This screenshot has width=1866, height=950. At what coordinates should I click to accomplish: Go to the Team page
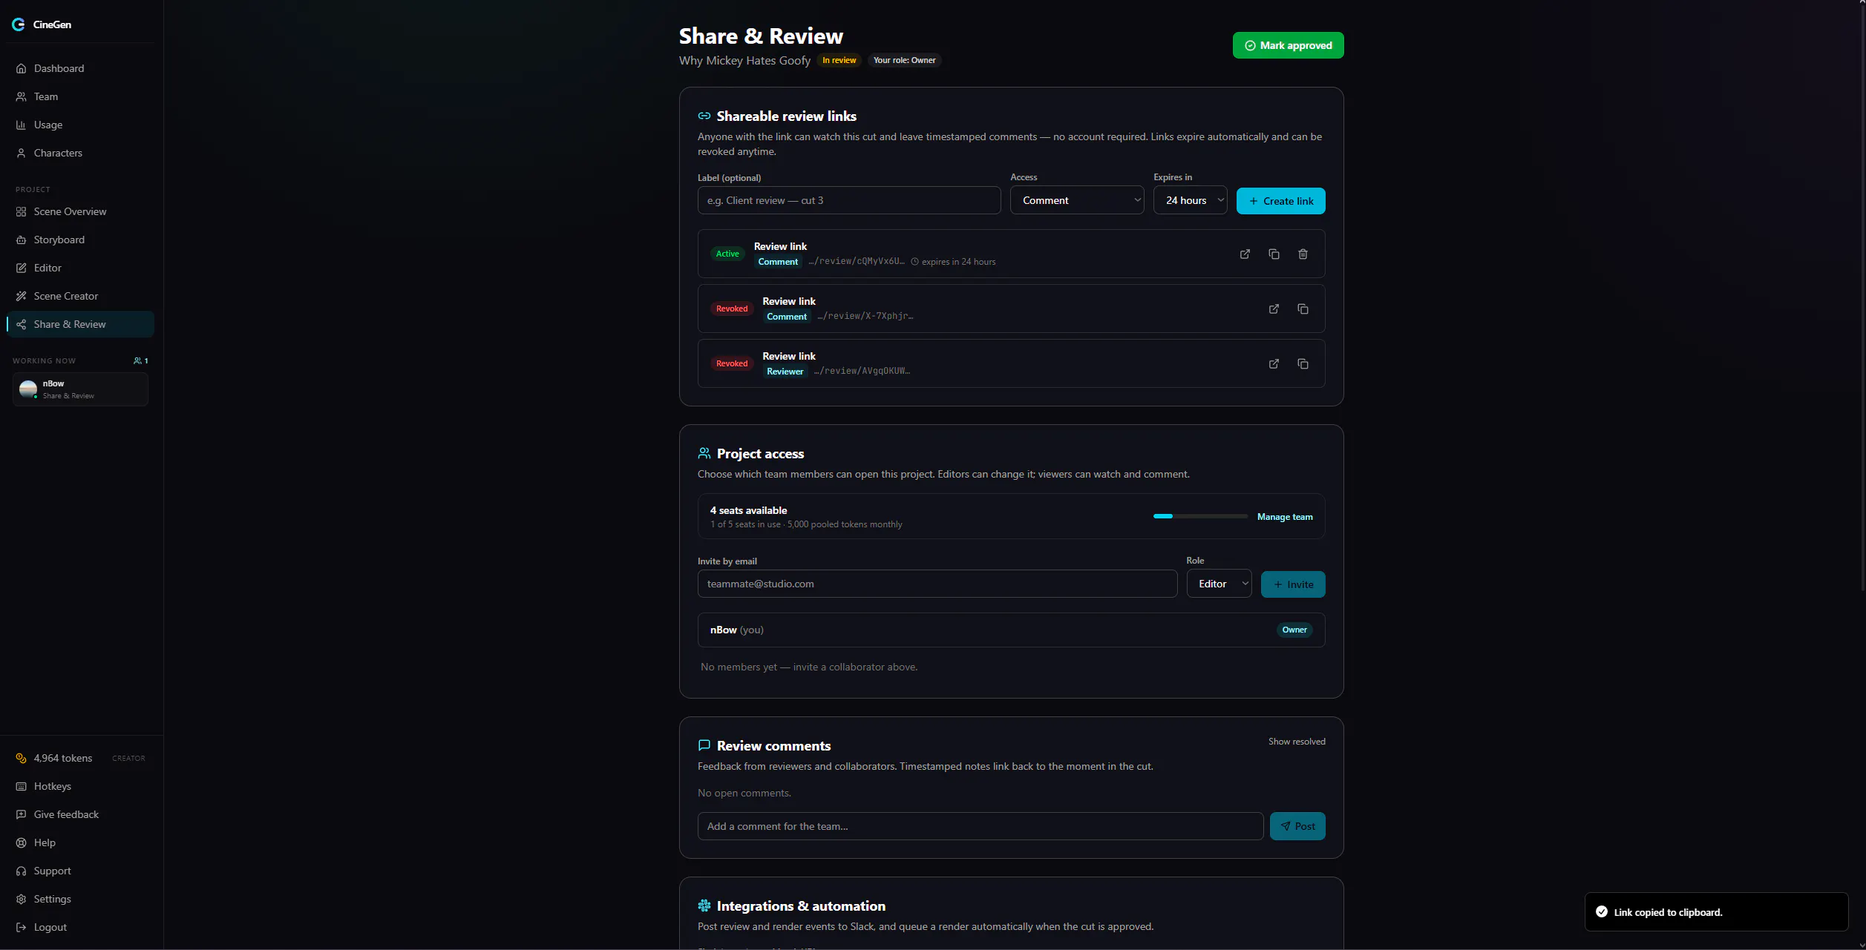80,96
